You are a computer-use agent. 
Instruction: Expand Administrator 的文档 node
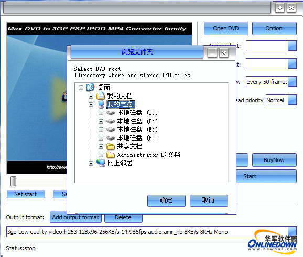[x=101, y=155]
